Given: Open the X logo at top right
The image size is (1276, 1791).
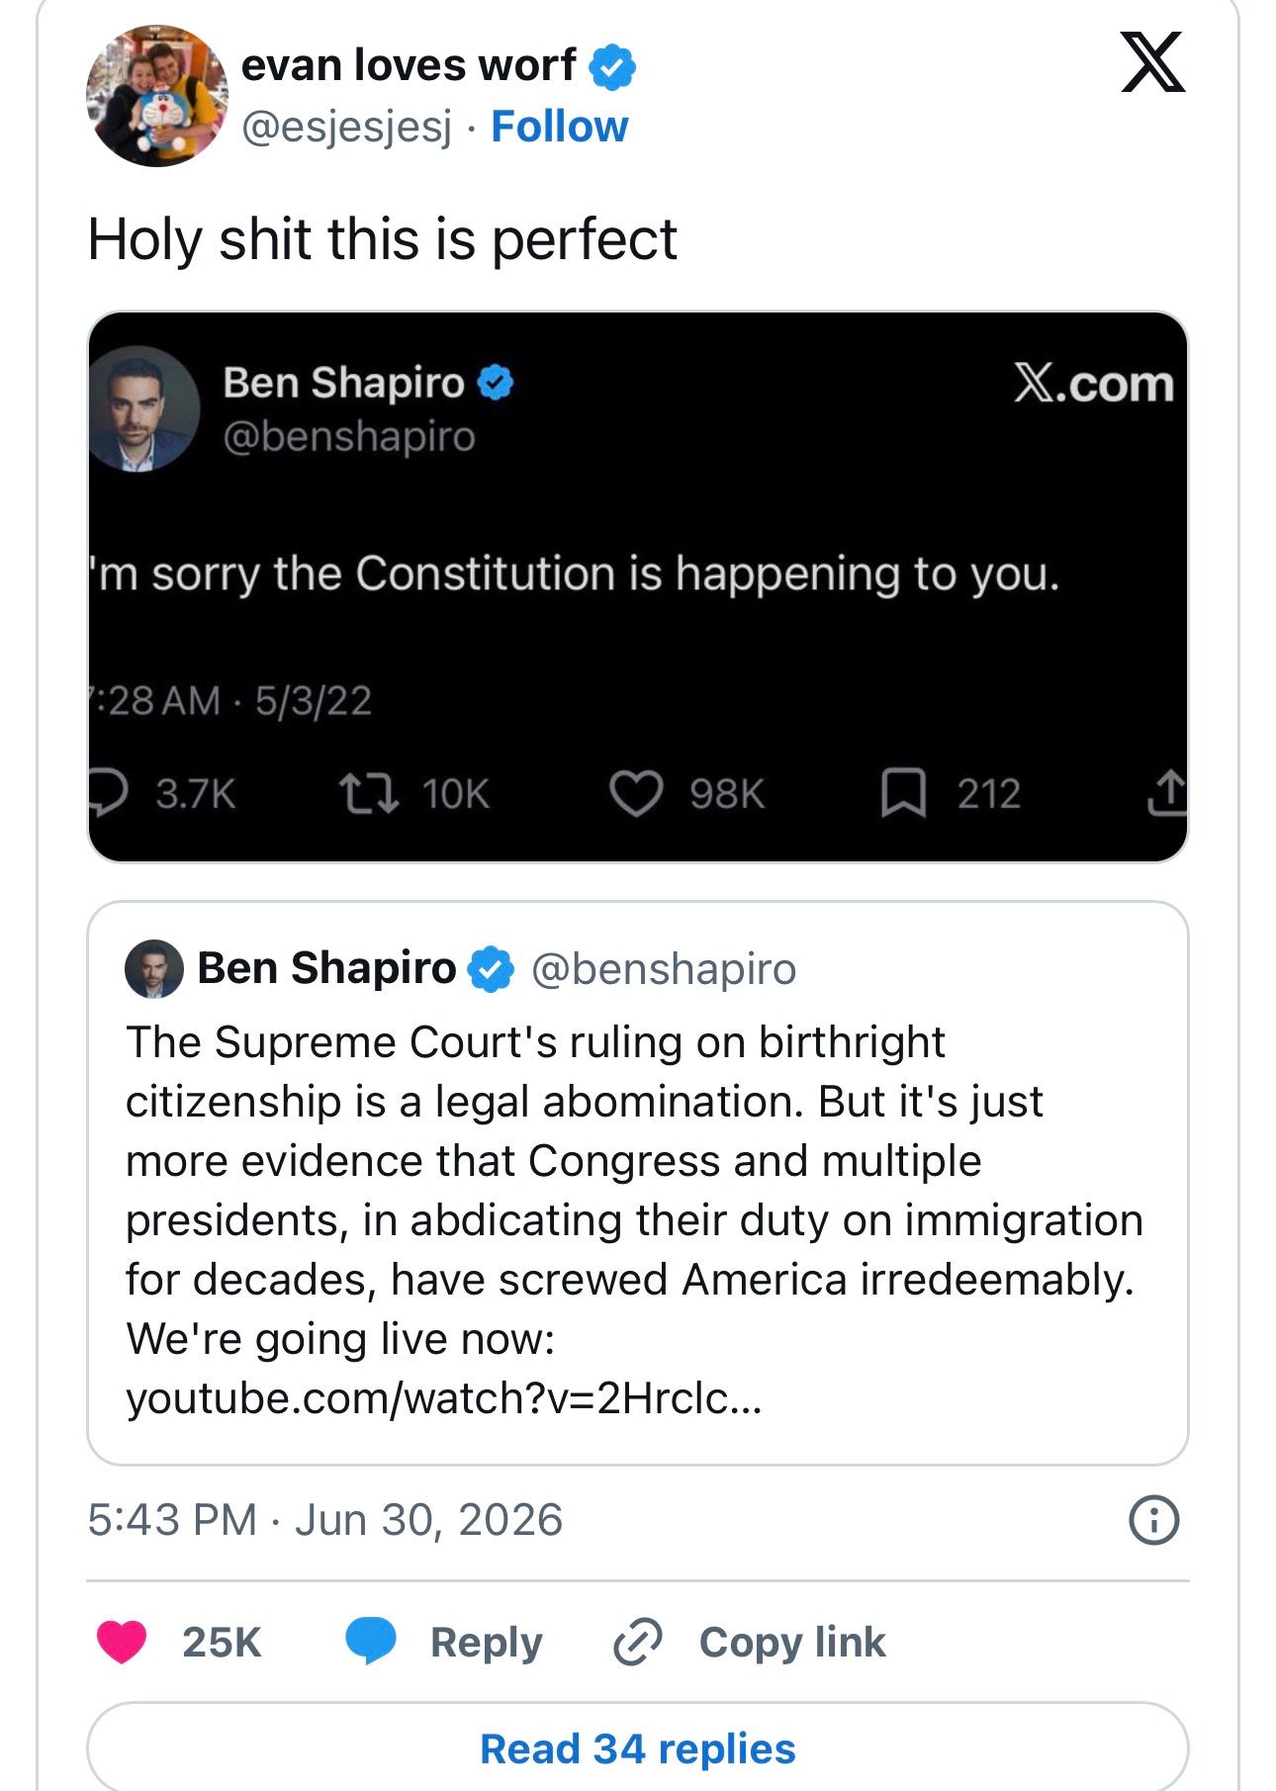Looking at the screenshot, I should [1152, 61].
